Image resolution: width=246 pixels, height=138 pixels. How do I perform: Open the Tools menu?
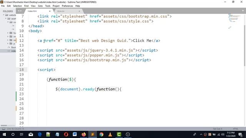coord(48,6)
